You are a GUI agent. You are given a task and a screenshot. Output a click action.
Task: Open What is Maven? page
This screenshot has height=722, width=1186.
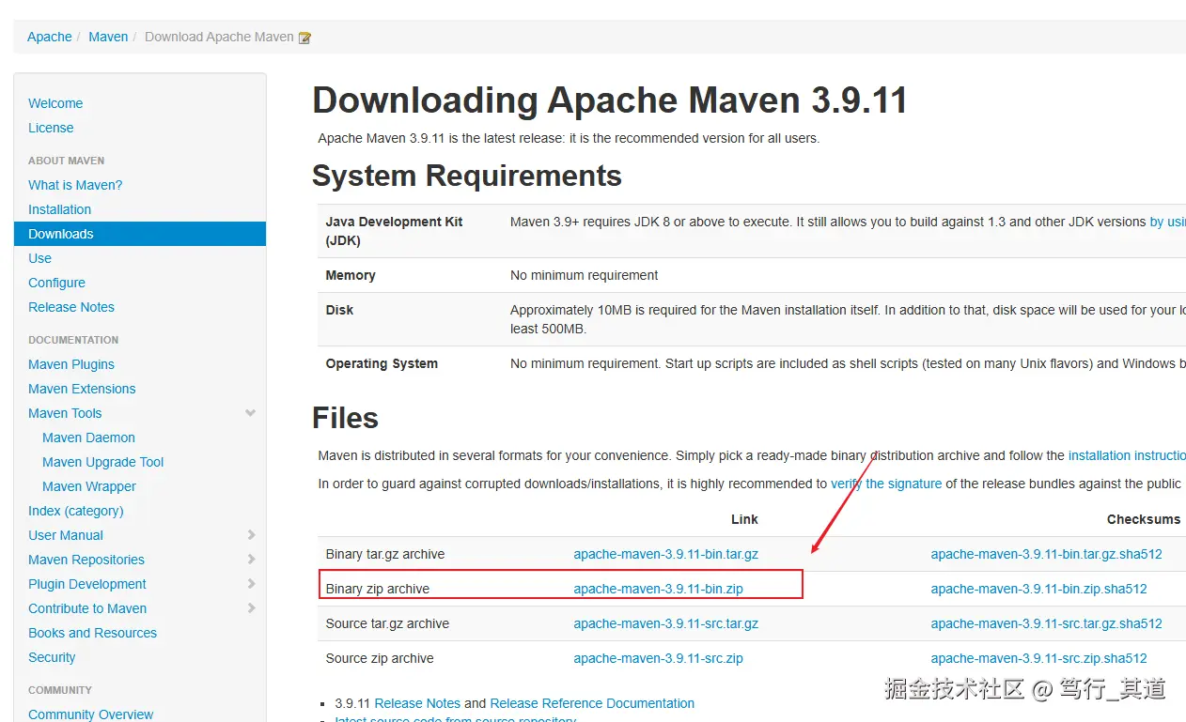[x=75, y=185]
